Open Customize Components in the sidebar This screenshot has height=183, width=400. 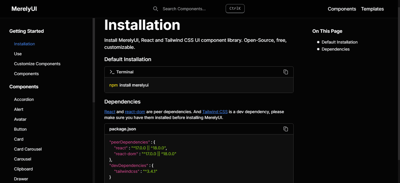click(x=37, y=64)
